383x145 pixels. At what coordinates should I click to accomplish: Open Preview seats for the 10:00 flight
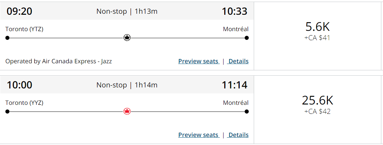tap(198, 135)
